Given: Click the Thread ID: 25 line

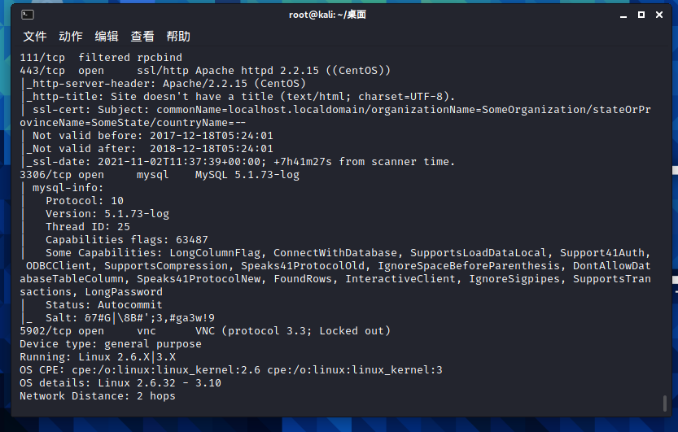Looking at the screenshot, I should (x=88, y=227).
